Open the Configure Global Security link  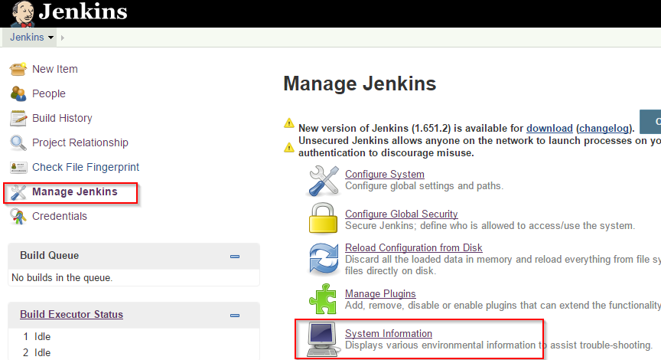[x=402, y=214]
